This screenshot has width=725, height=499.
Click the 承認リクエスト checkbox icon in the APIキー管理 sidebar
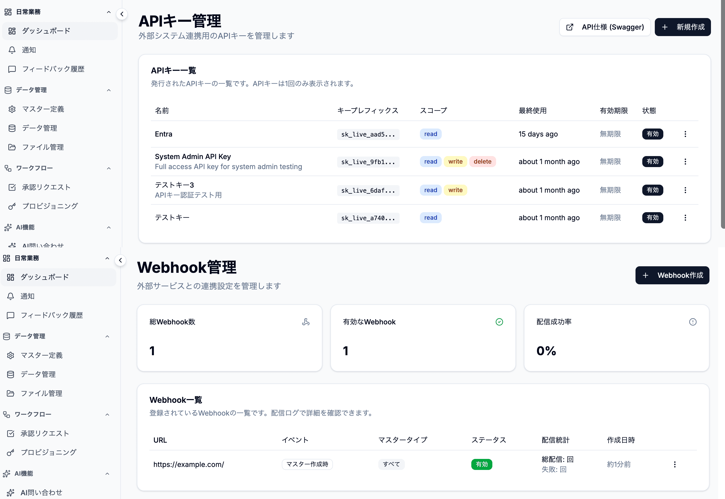pyautogui.click(x=12, y=187)
